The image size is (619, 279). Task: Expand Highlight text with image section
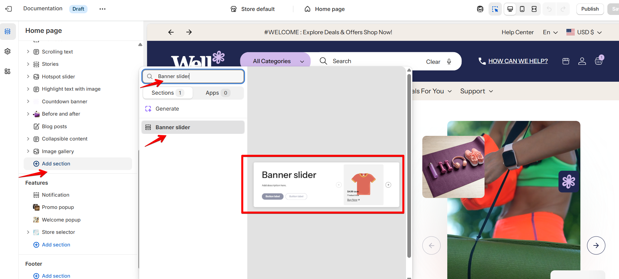click(28, 89)
